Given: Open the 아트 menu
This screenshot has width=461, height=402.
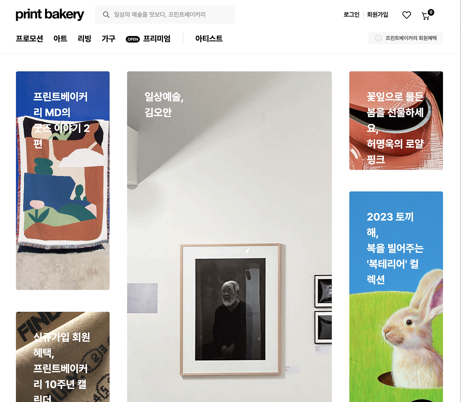Looking at the screenshot, I should (x=60, y=39).
